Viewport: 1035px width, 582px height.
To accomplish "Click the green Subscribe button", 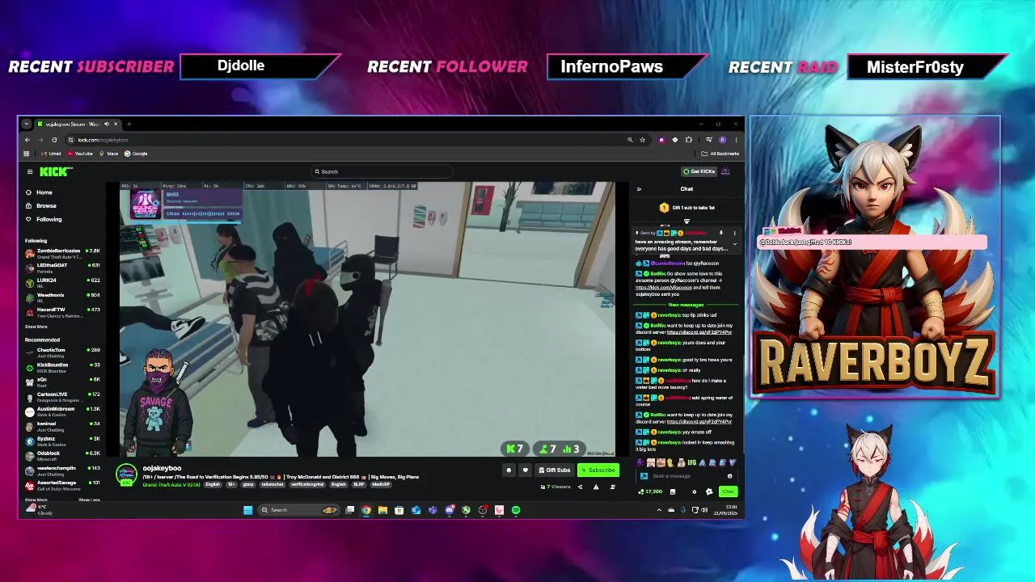I will [598, 470].
